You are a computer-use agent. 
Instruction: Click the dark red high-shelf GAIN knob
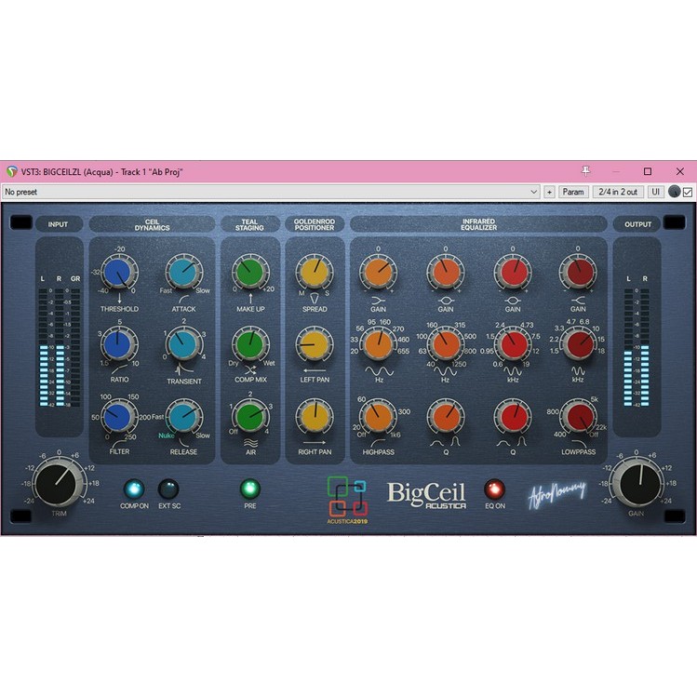click(578, 272)
